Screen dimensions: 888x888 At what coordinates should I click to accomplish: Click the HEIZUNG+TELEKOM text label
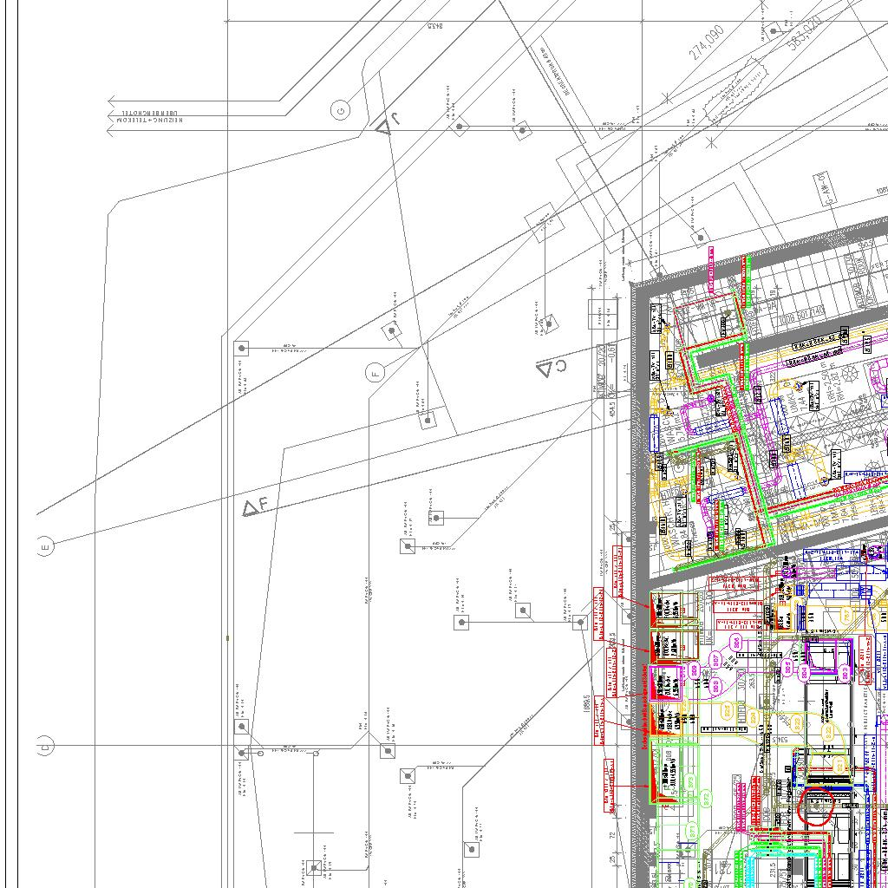pyautogui.click(x=147, y=121)
